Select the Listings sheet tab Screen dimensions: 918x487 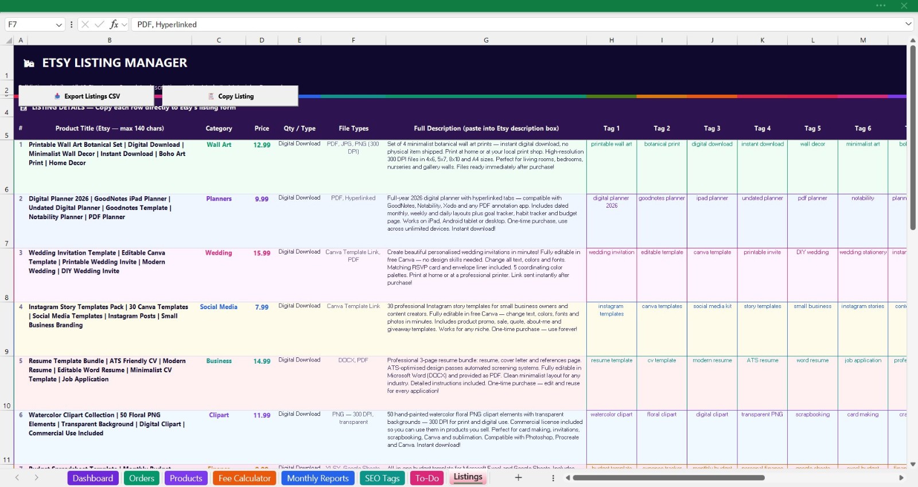click(x=468, y=477)
